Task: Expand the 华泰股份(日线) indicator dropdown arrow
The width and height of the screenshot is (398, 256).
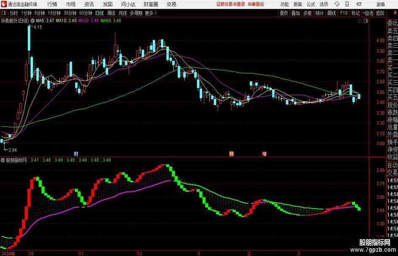Action: point(32,21)
